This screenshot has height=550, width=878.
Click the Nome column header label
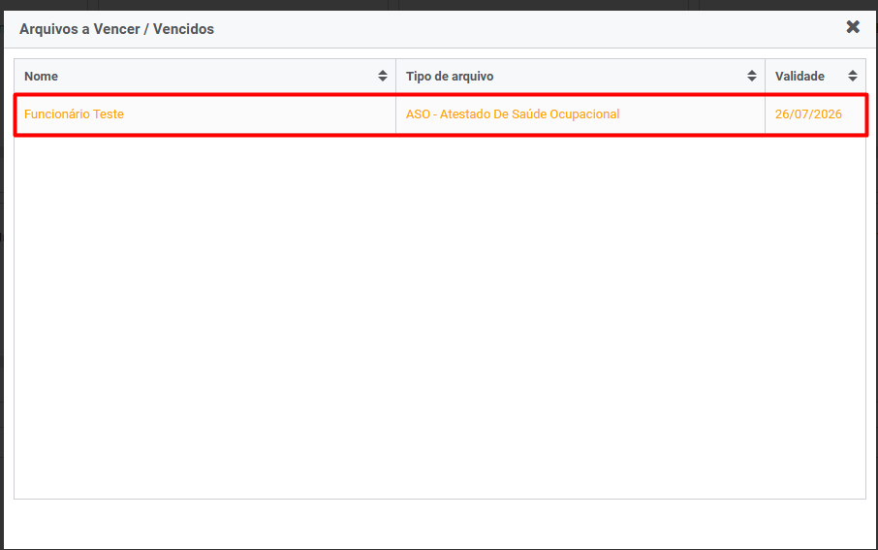tap(41, 77)
